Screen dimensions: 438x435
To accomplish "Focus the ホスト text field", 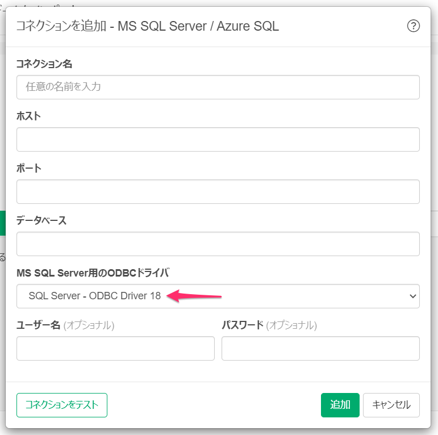I will click(218, 139).
